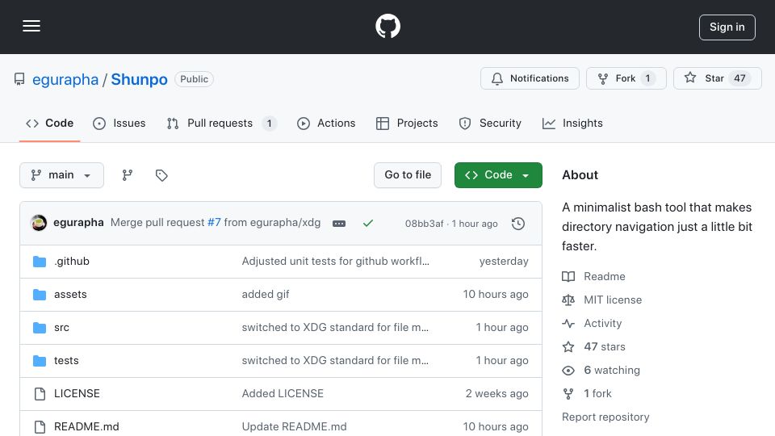Open the 'added gif' commit message
Viewport: 775px width, 436px height.
(266, 294)
